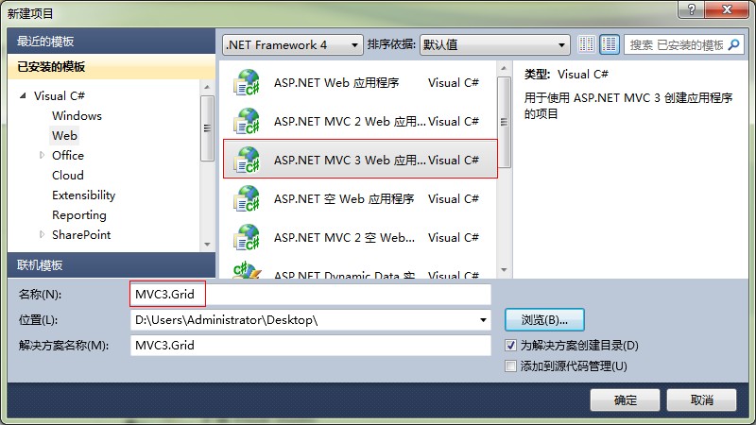Click the template list scroll down arrow

(504, 270)
